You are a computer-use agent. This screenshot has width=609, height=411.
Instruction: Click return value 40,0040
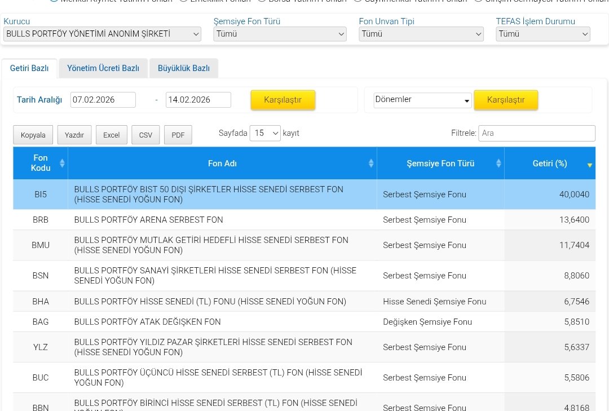click(x=574, y=195)
